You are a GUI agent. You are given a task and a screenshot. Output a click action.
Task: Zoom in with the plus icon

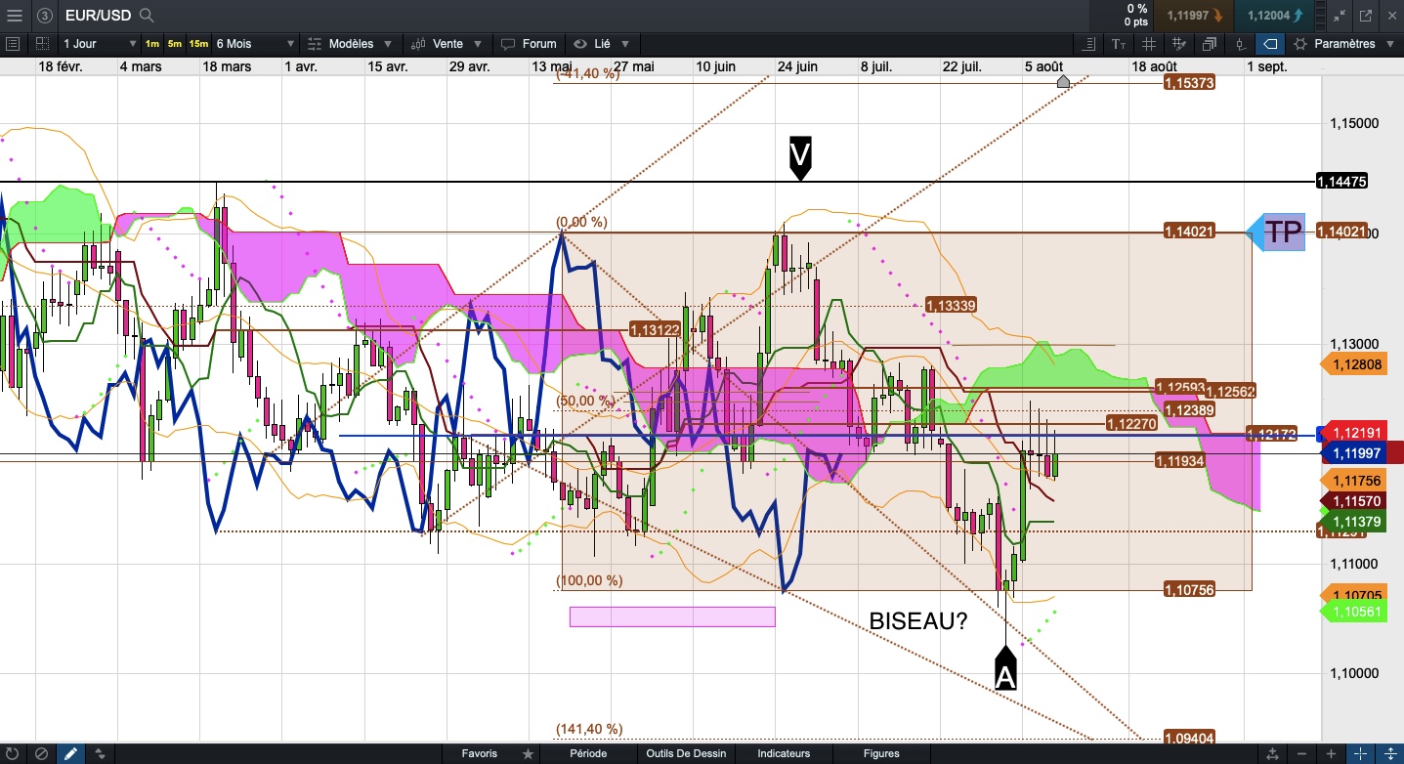pos(1331,753)
